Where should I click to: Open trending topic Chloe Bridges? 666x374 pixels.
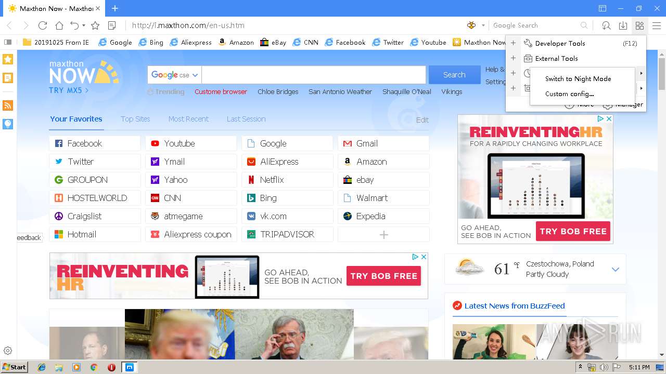pyautogui.click(x=278, y=92)
